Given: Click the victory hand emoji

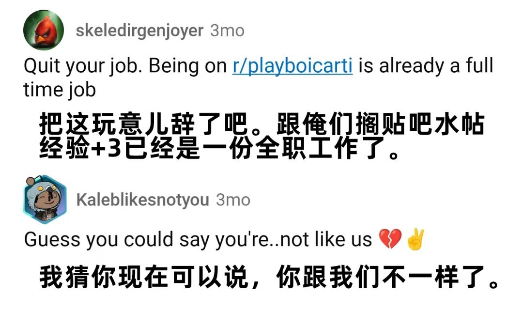Looking at the screenshot, I should pyautogui.click(x=415, y=240).
